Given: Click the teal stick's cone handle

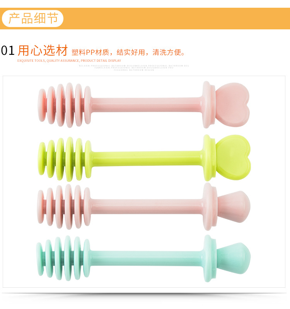Looking at the screenshot, I should 234,258.
